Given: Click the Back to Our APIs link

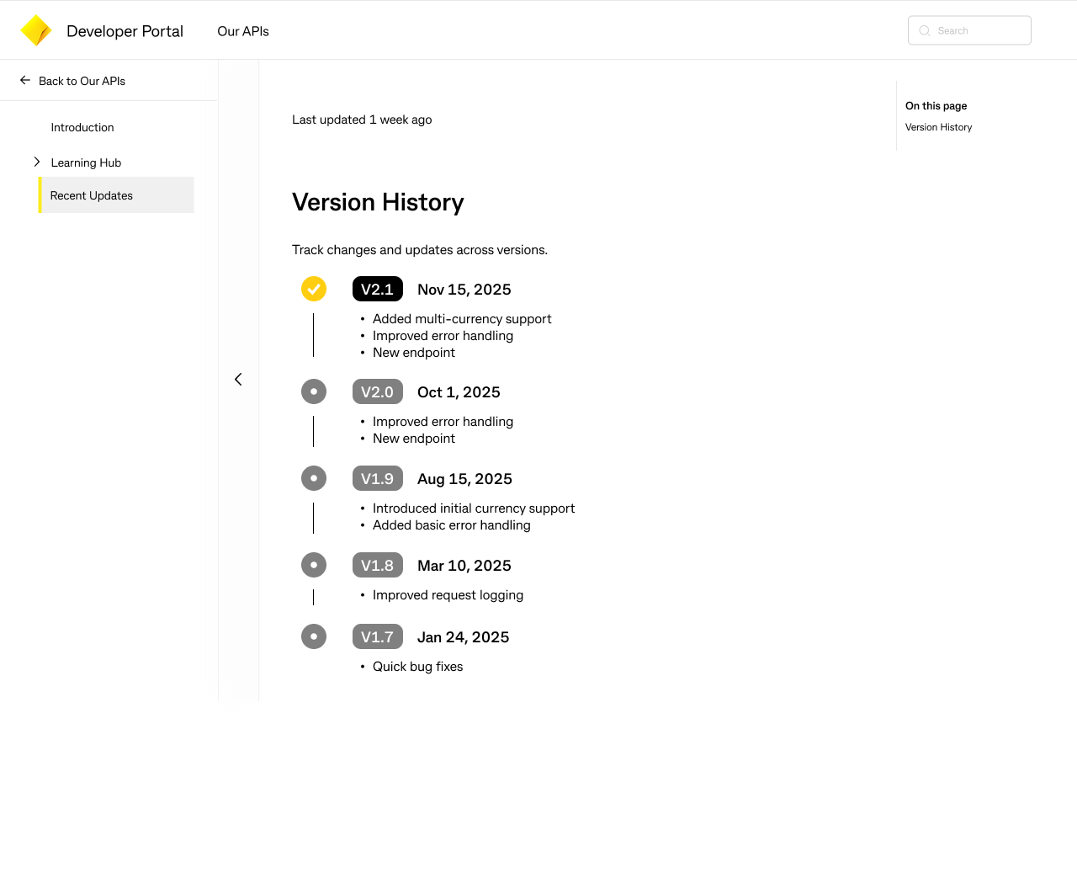Looking at the screenshot, I should (82, 81).
